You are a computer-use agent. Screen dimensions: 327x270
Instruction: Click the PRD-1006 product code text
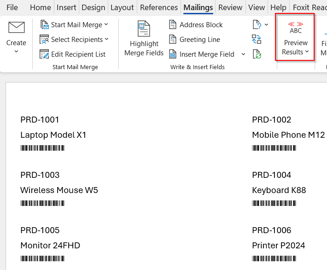click(272, 230)
